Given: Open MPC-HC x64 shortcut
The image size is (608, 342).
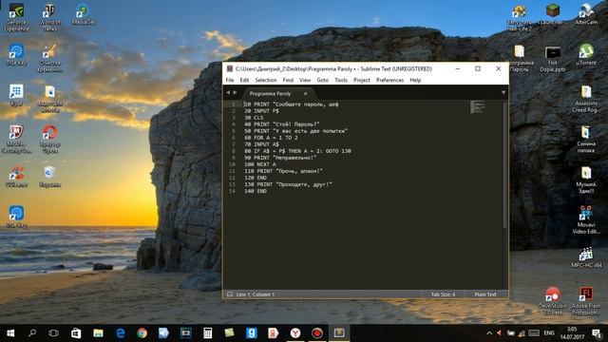Looking at the screenshot, I should 586,257.
